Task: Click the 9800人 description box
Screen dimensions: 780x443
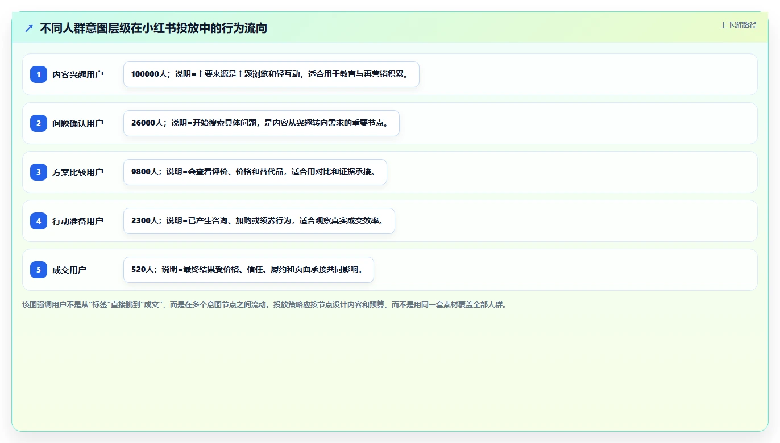Action: tap(255, 172)
